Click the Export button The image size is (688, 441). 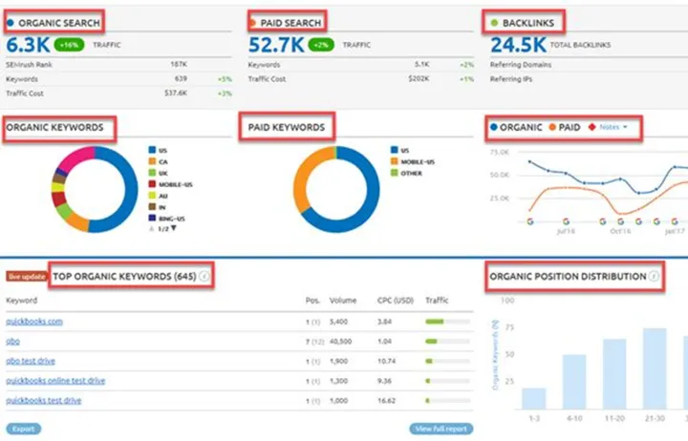24,429
